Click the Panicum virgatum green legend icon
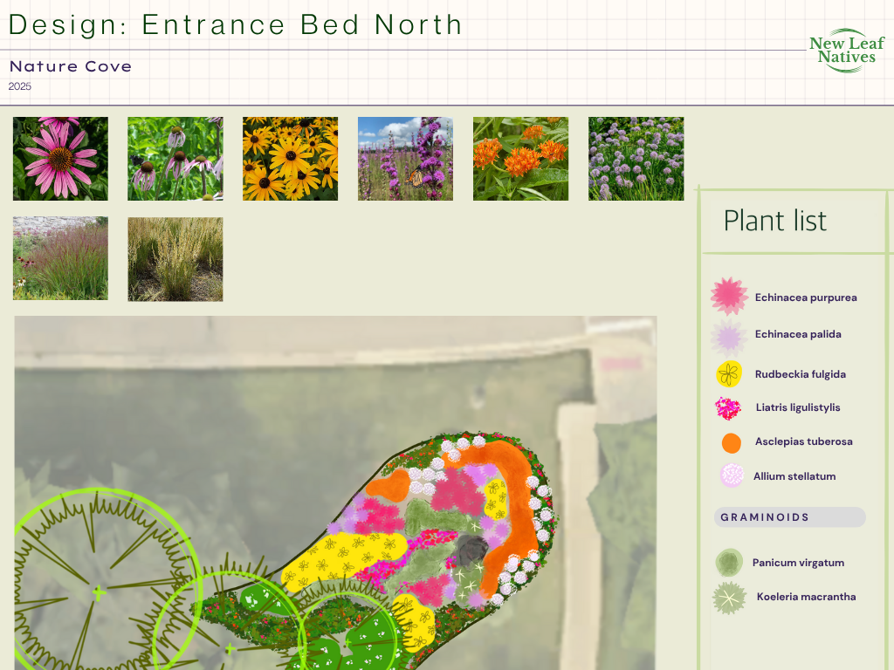 point(729,563)
